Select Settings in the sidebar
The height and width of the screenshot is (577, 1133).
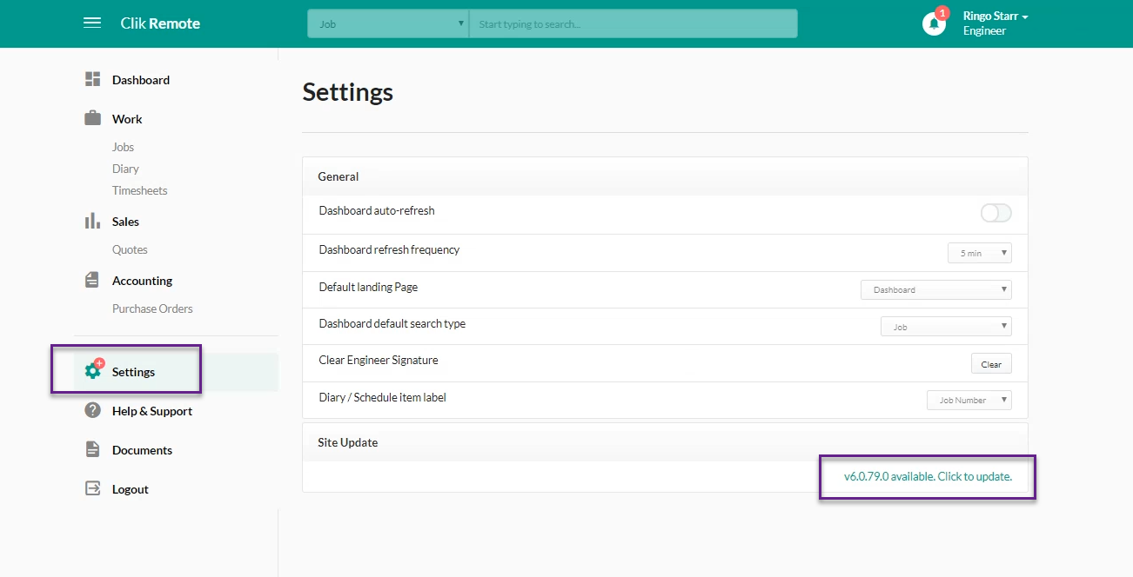click(x=133, y=372)
